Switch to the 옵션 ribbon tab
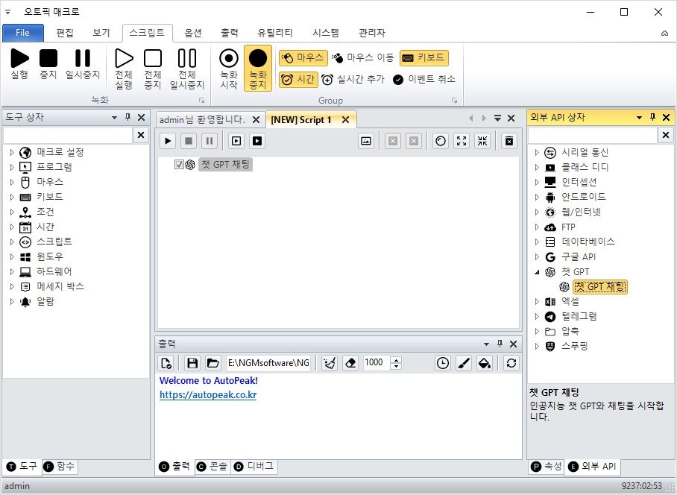The image size is (677, 495). click(x=193, y=33)
